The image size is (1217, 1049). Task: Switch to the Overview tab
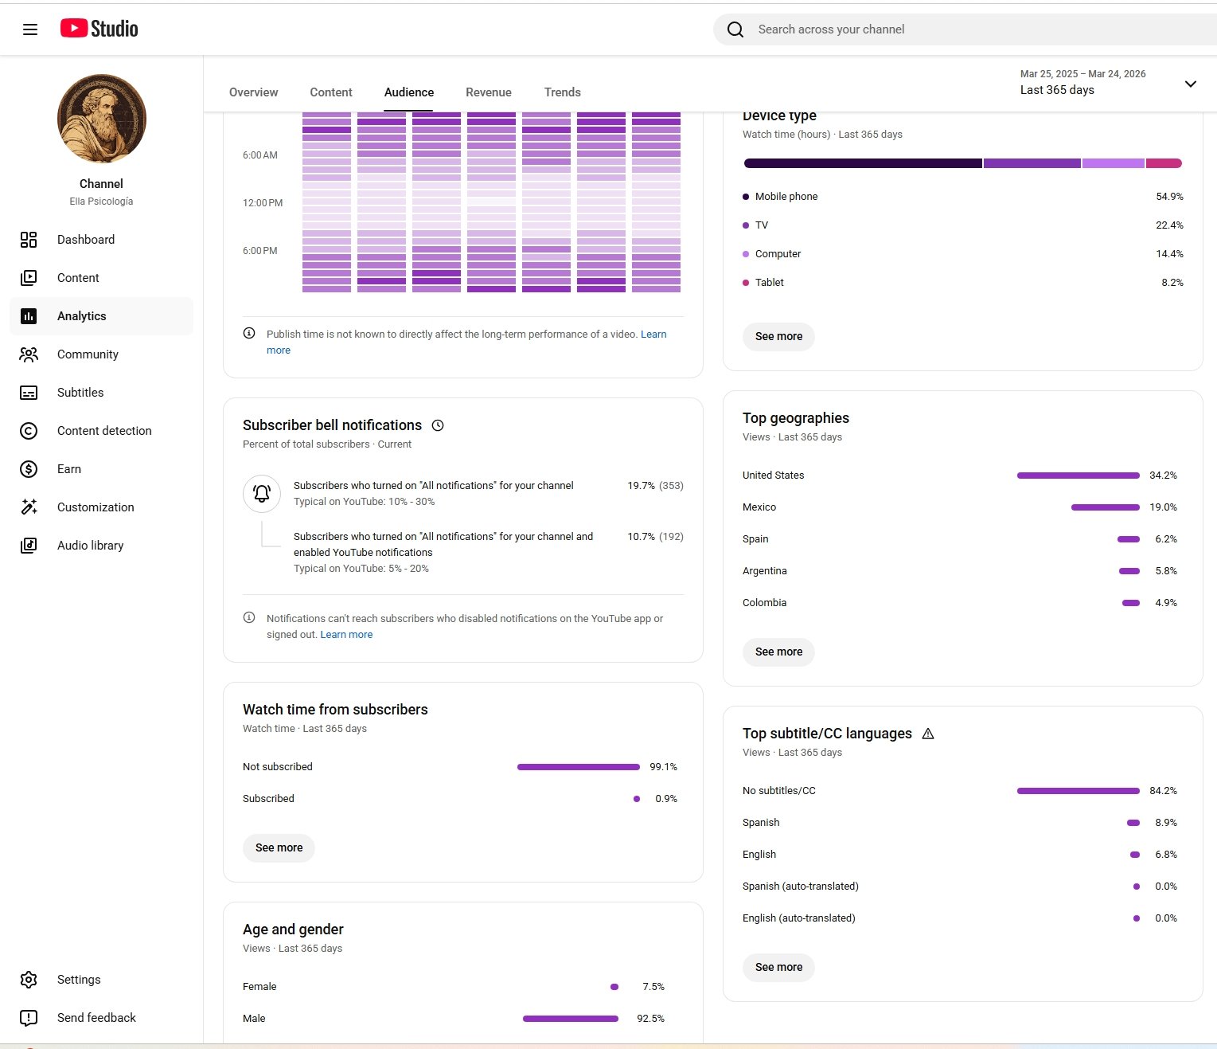[x=253, y=92]
